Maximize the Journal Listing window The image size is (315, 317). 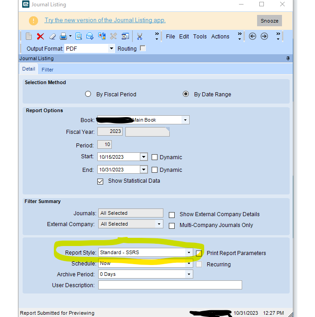click(x=262, y=4)
